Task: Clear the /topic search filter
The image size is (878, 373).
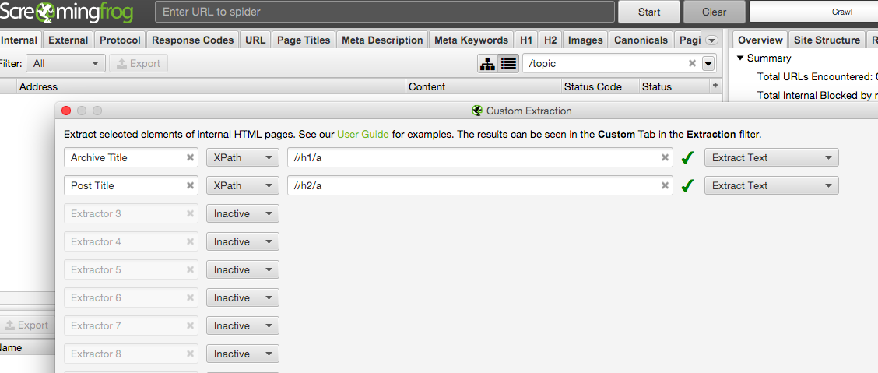Action: pos(692,64)
